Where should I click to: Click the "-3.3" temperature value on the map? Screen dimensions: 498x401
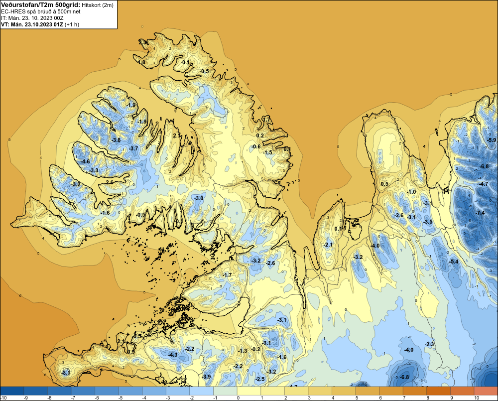[94, 170]
